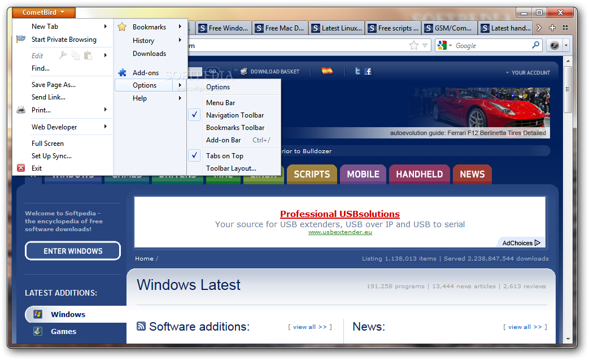Open the HANDHELD category tab

tap(419, 174)
